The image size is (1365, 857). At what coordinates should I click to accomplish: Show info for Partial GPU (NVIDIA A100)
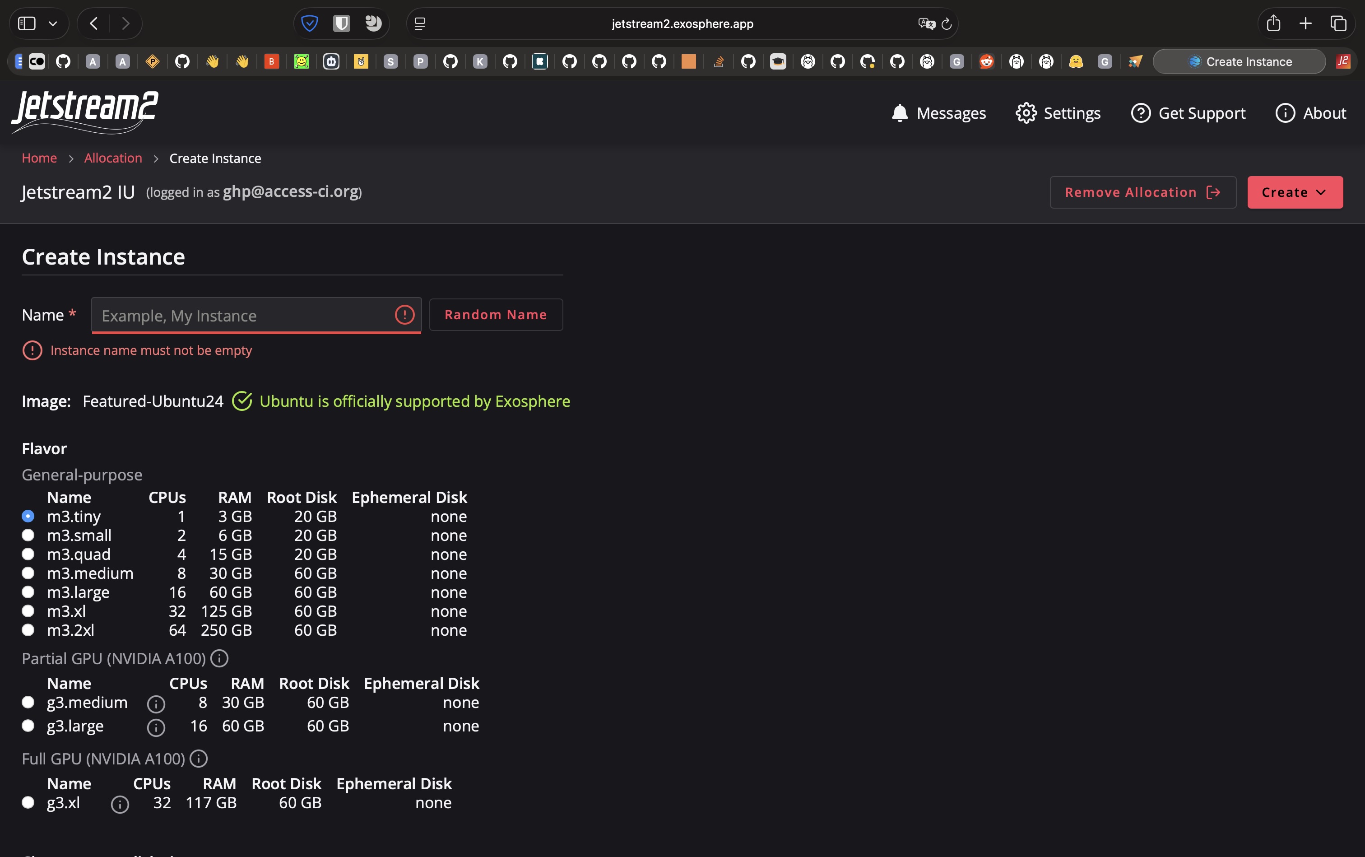(219, 659)
